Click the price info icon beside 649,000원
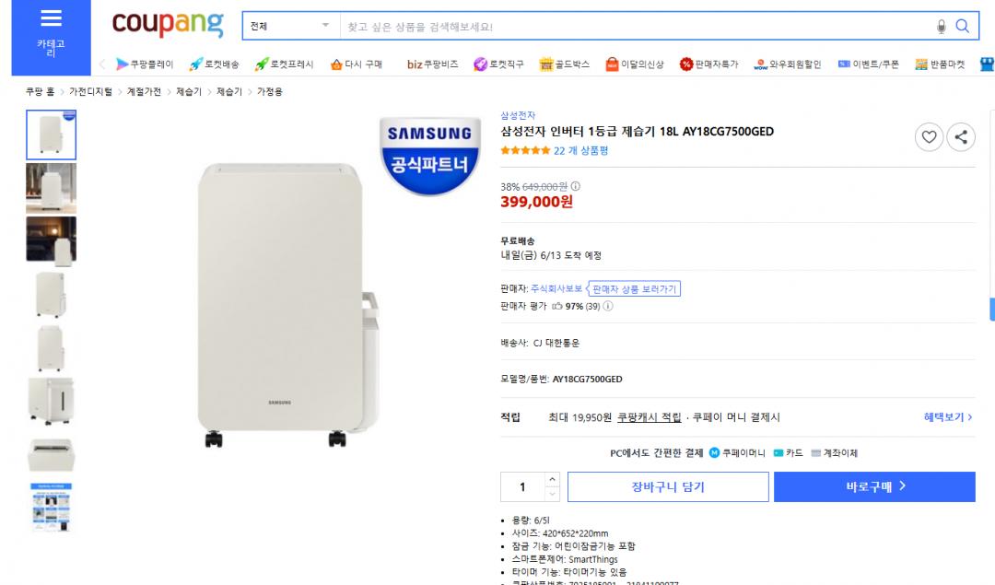This screenshot has width=995, height=585. [x=576, y=186]
